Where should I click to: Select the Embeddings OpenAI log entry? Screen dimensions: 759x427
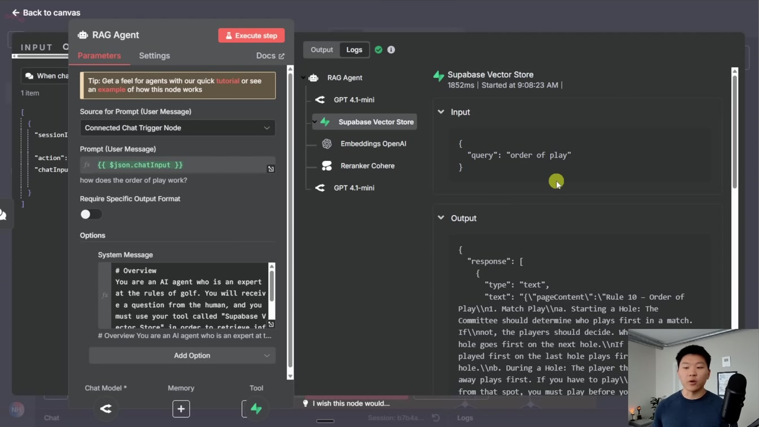(x=373, y=144)
